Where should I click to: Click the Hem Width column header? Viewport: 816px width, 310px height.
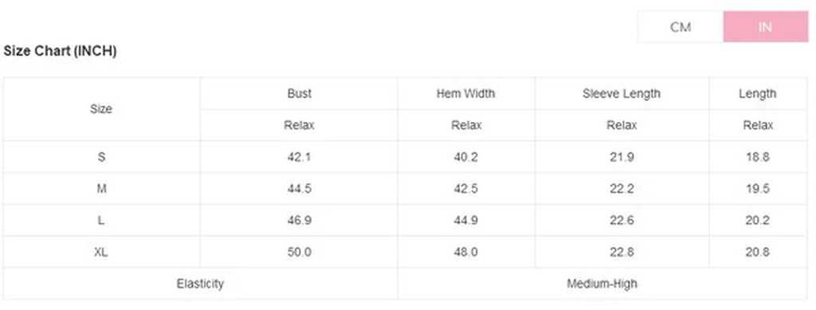tap(465, 93)
